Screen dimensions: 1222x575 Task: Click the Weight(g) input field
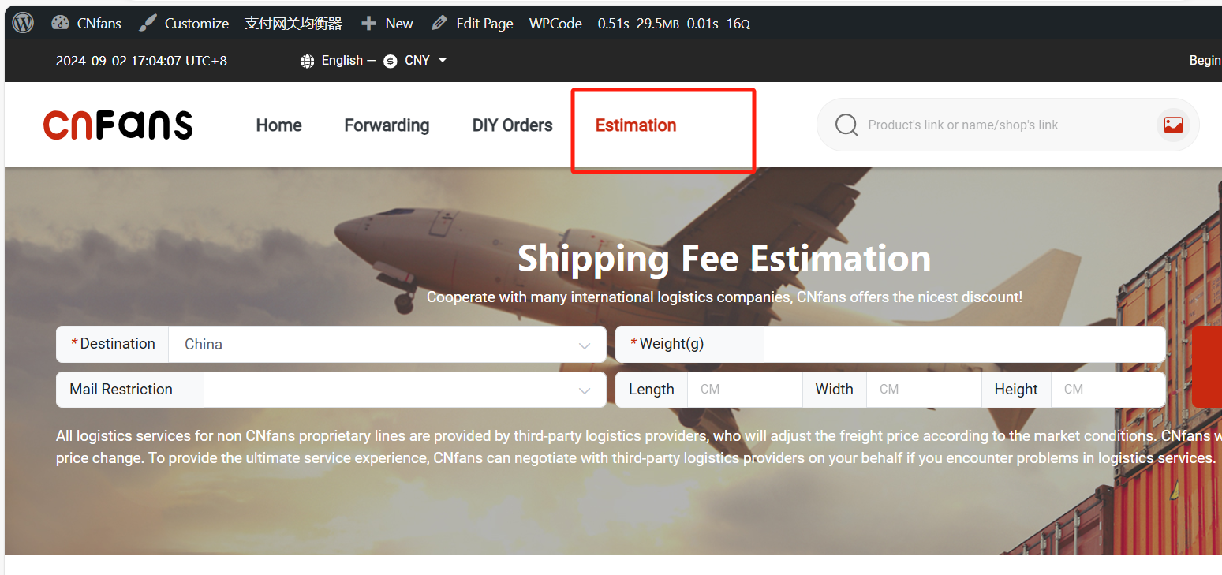tap(964, 345)
